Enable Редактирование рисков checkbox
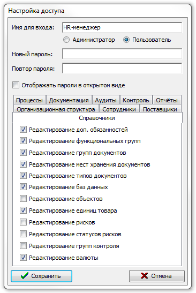Screen dimensions: 196x293 23,222
